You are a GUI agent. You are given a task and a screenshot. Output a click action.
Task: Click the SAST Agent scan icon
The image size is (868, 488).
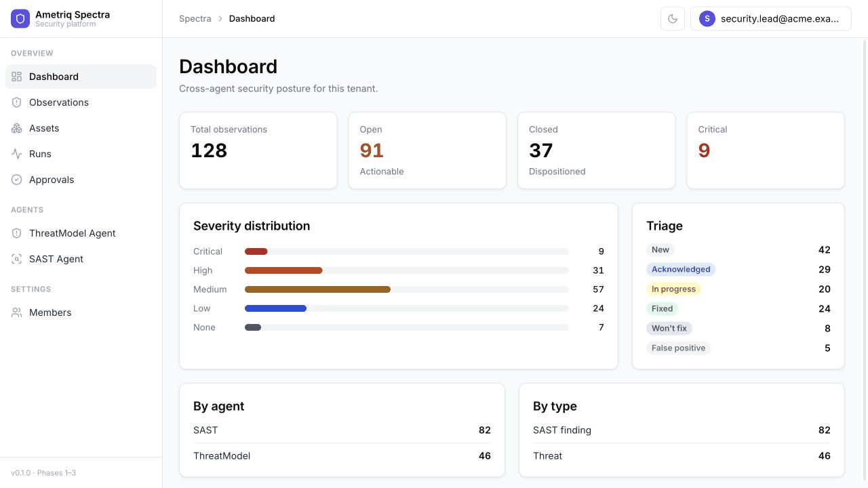(x=17, y=259)
